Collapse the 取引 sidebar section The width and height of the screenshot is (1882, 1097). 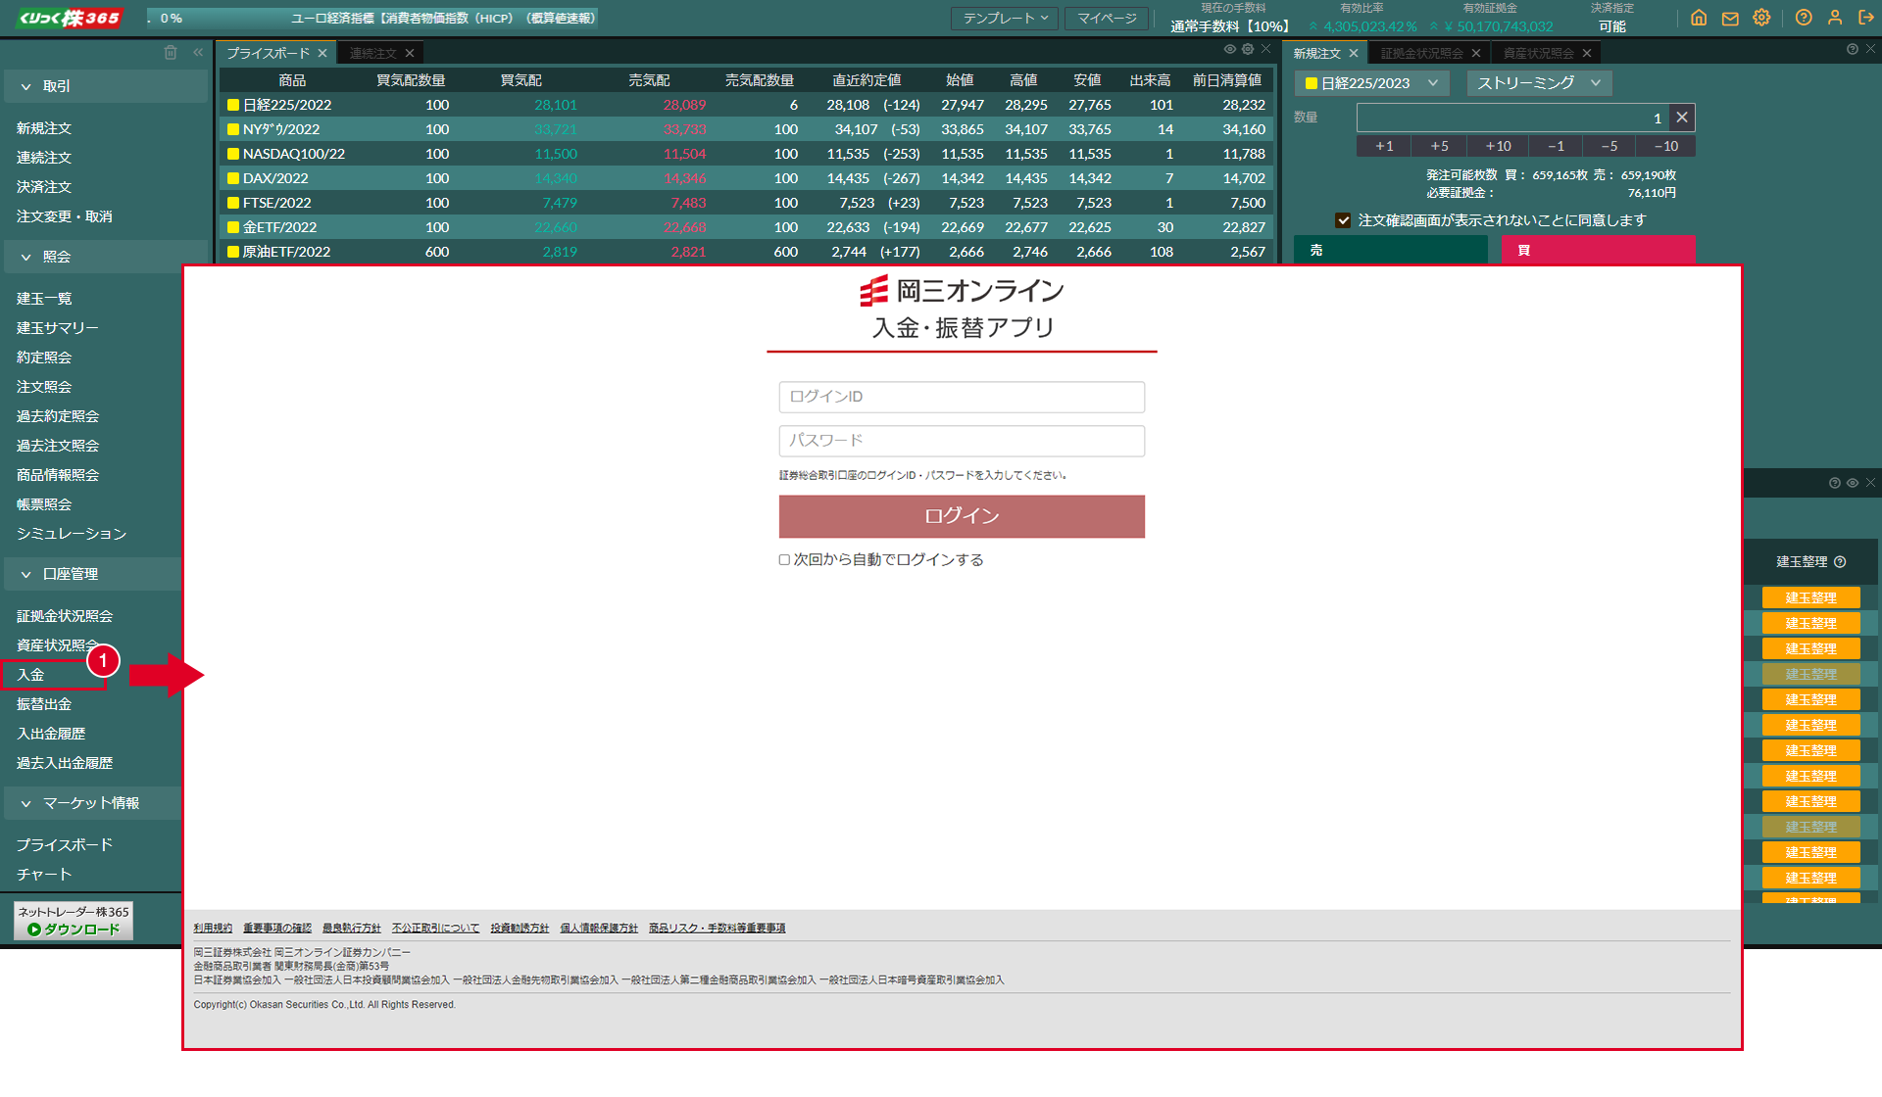tap(106, 86)
